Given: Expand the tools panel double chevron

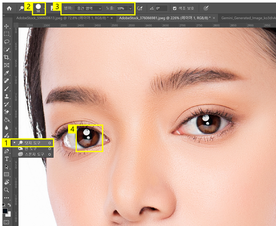Looking at the screenshot, I should pos(4,15).
